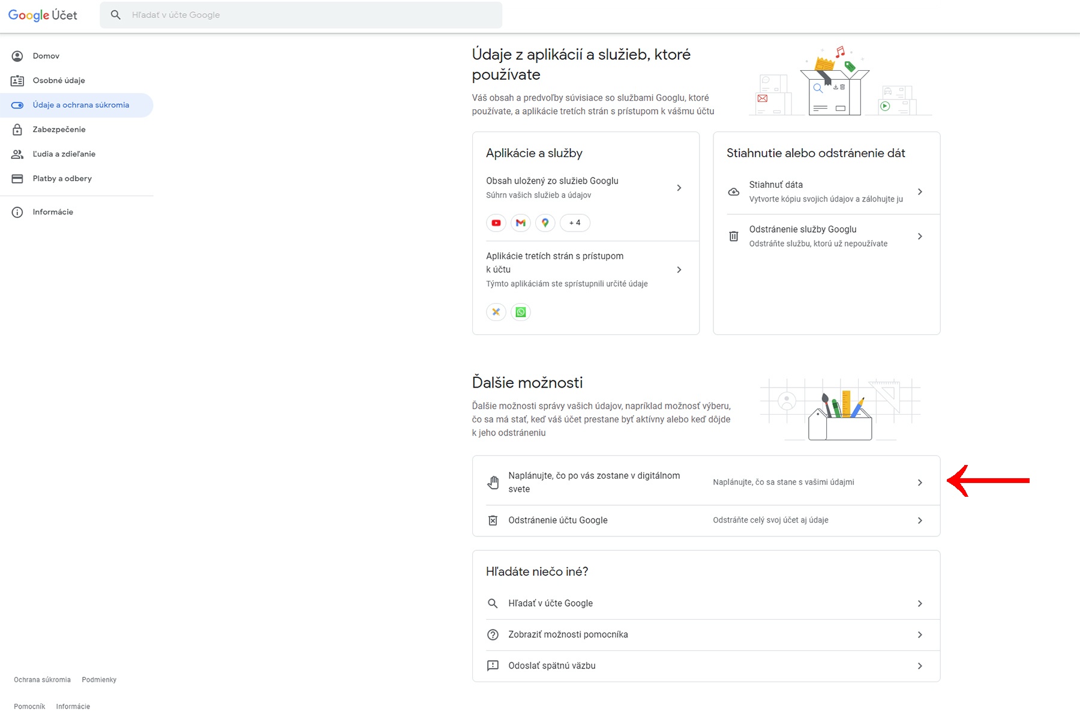Expand chevron in Stiahnuť dáta row
Image resolution: width=1080 pixels, height=720 pixels.
coord(920,192)
